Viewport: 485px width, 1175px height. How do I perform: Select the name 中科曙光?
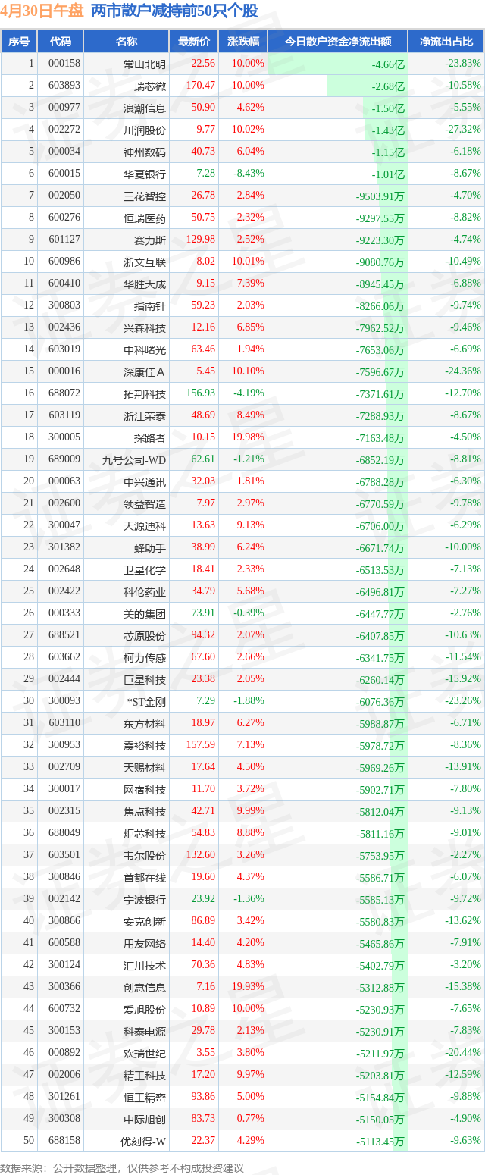[145, 349]
